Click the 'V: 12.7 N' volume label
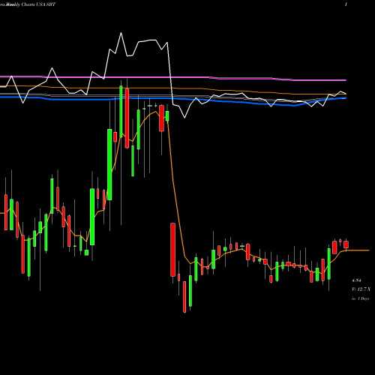 click(361, 289)
